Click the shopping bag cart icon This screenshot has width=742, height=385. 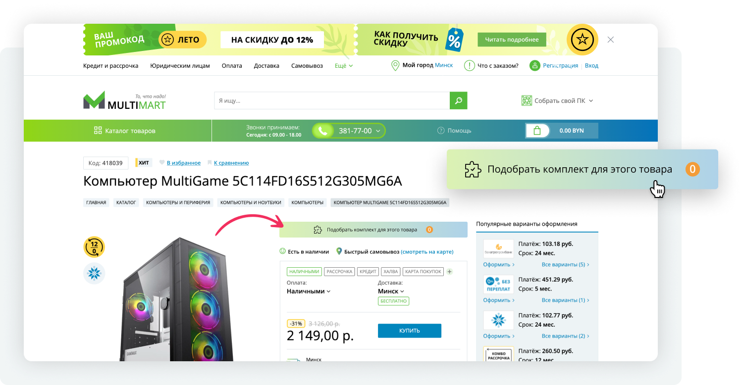(x=537, y=131)
